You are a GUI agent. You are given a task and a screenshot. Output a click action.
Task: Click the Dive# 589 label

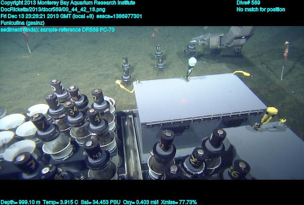[x=248, y=3]
